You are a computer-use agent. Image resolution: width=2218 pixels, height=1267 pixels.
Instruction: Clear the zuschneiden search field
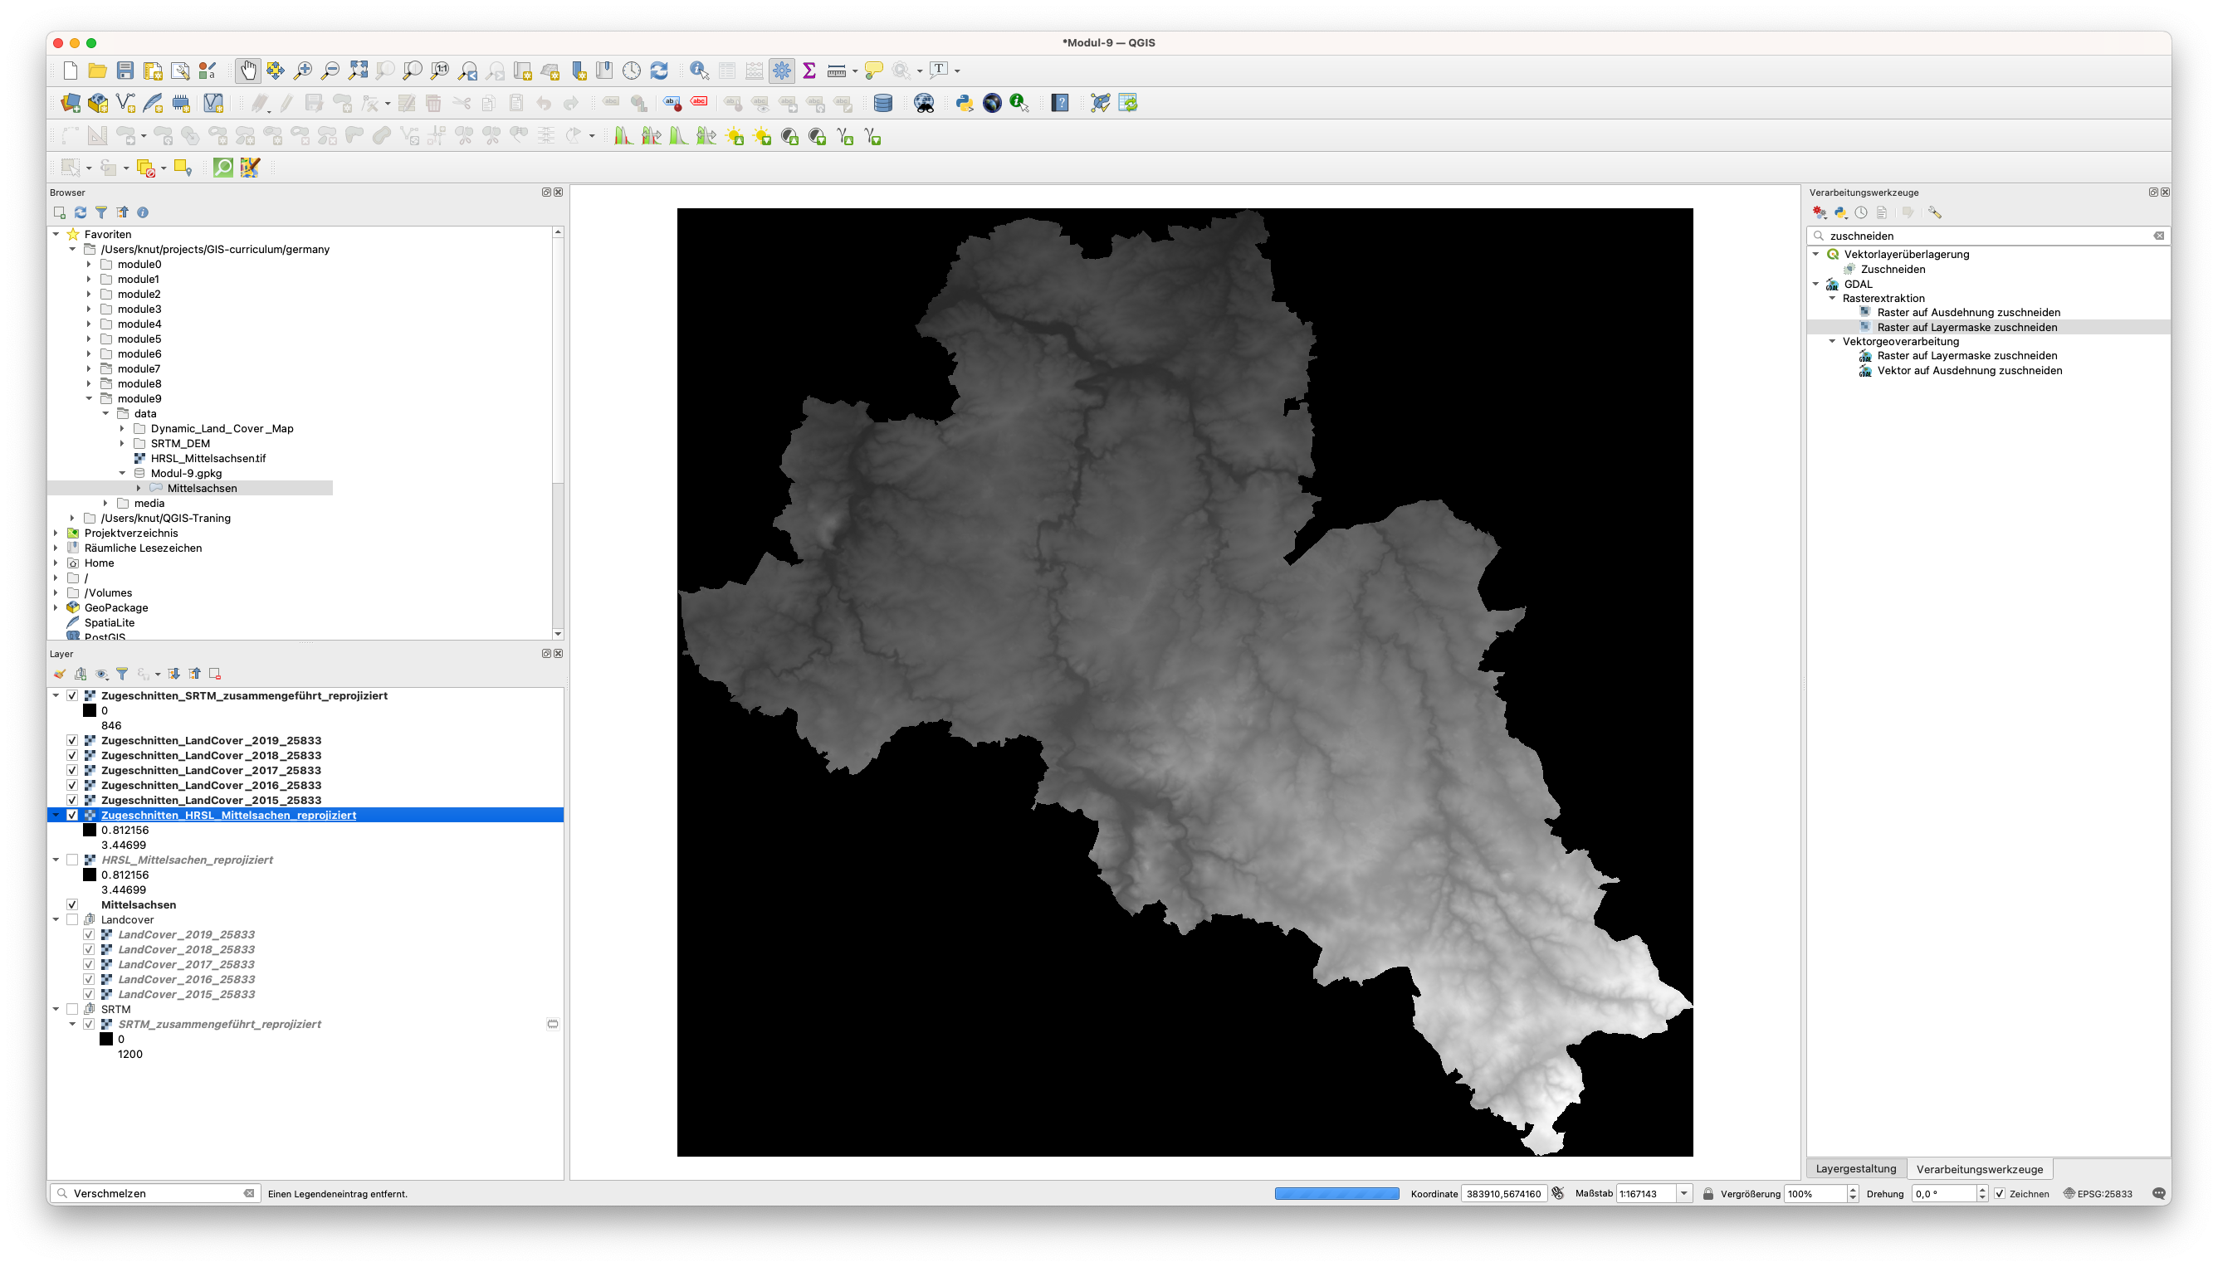point(2158,236)
